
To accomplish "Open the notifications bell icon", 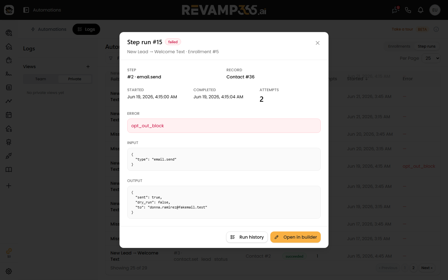I will point(421,10).
